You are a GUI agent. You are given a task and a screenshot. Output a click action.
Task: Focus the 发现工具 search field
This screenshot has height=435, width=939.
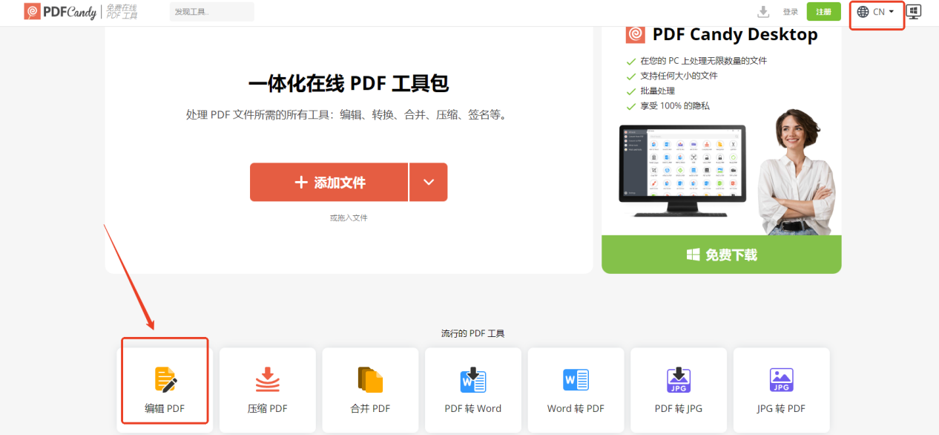[212, 12]
